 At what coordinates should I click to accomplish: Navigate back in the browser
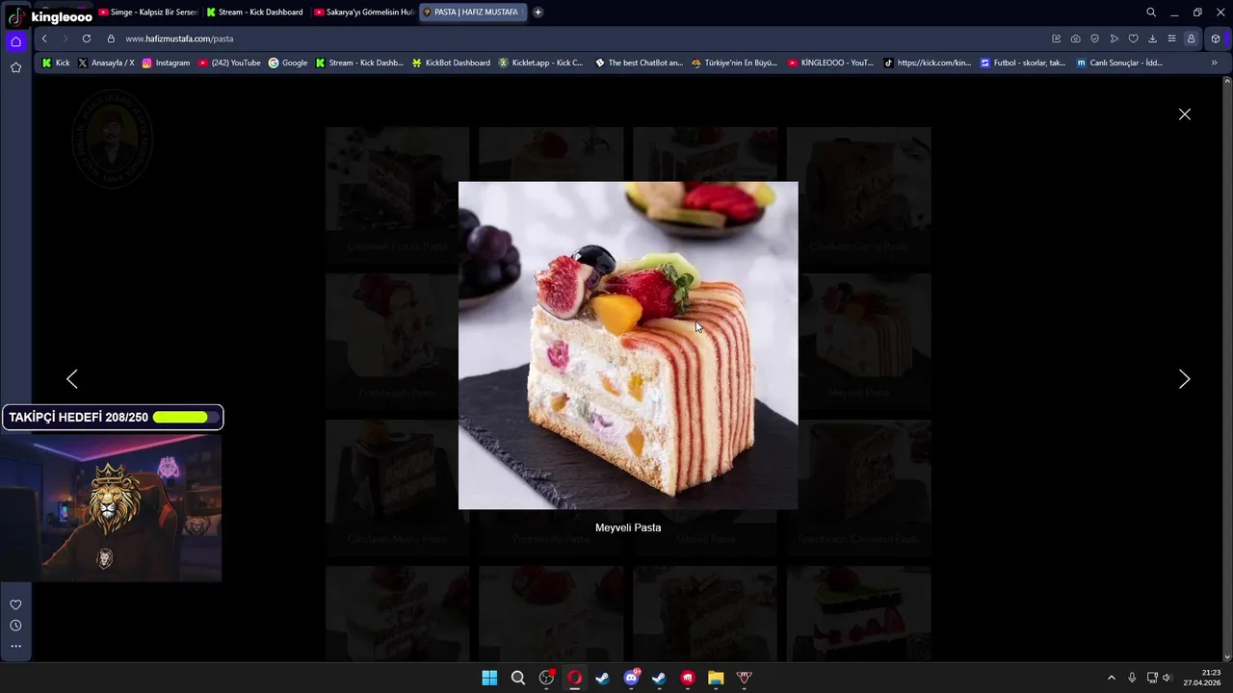point(44,38)
